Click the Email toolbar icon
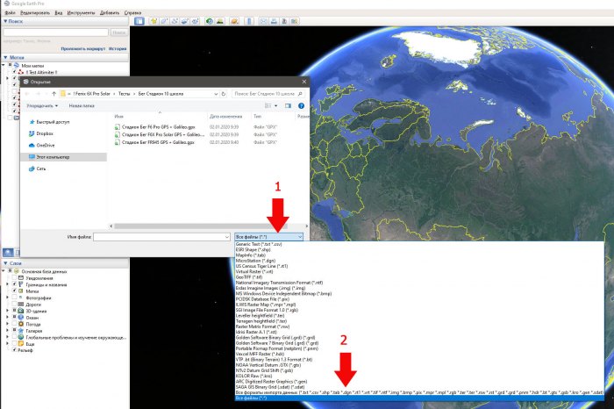 coord(263,21)
